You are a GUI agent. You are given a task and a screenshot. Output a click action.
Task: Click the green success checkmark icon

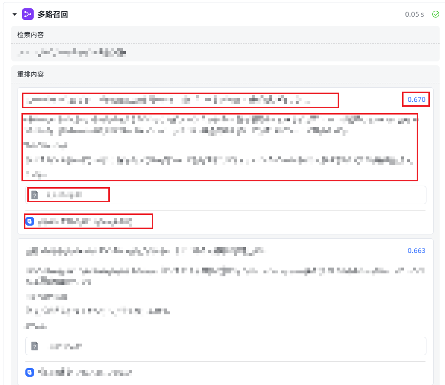(436, 14)
